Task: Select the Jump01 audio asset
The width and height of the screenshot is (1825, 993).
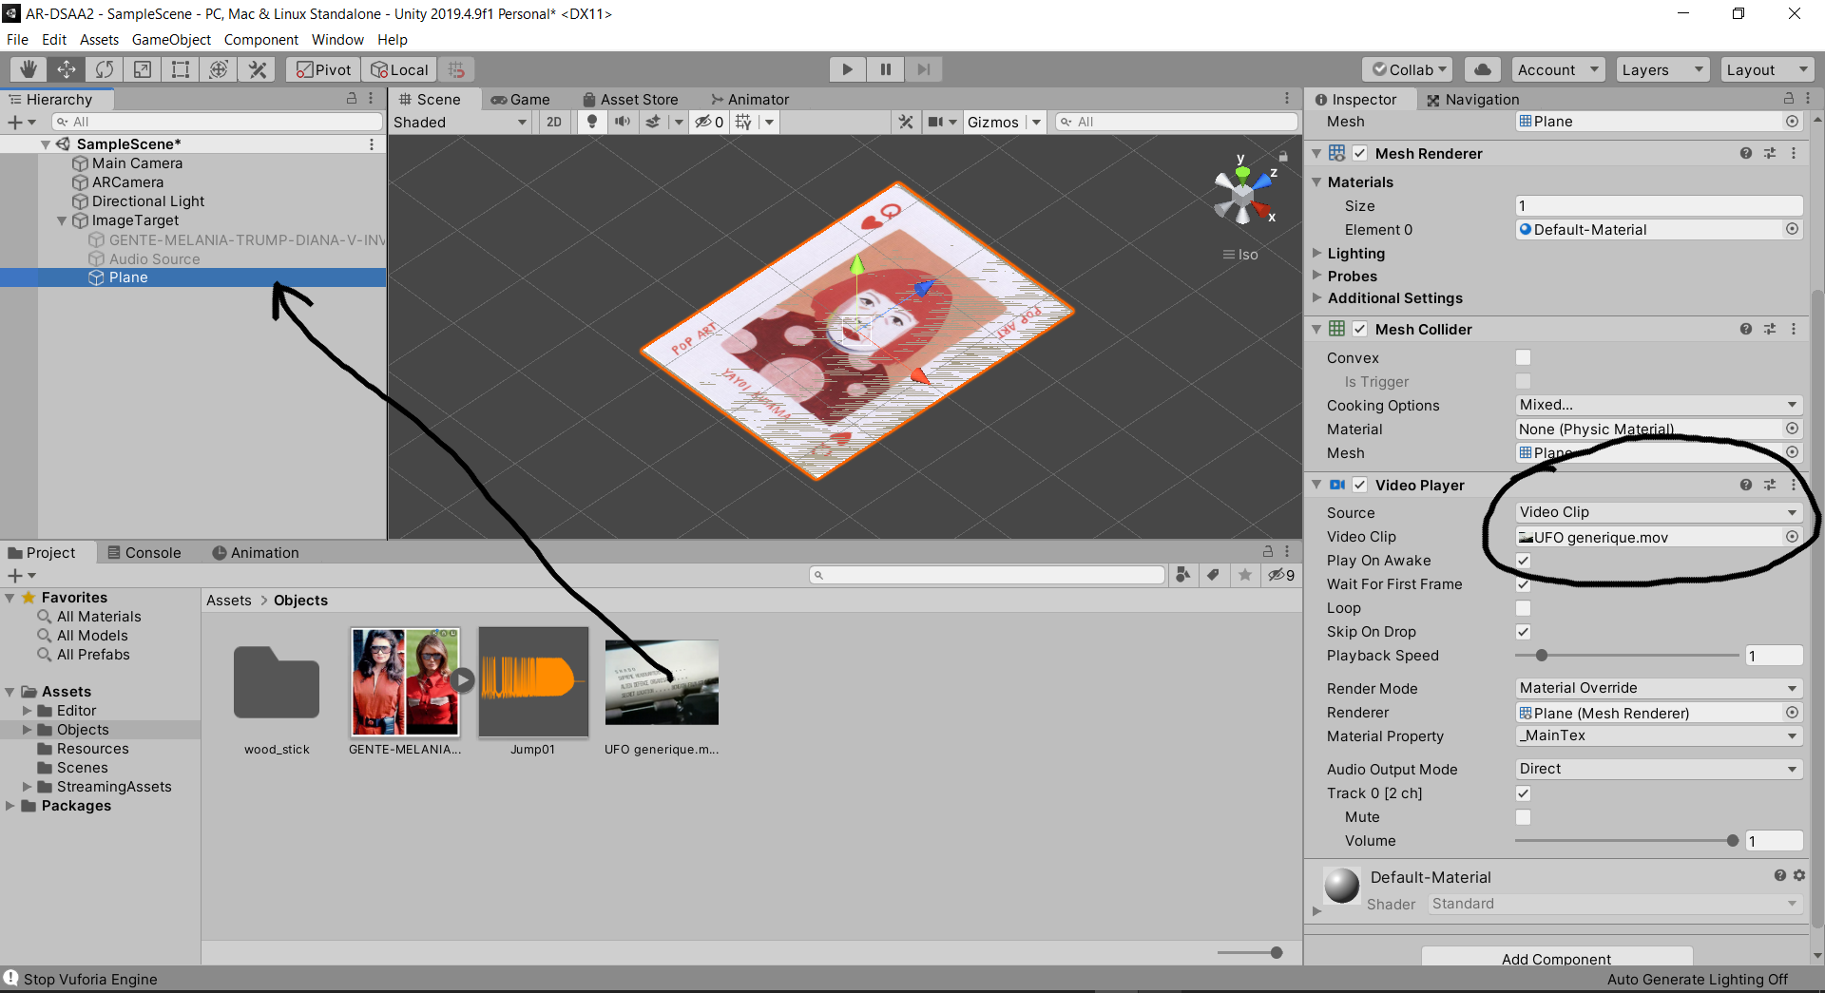Action: pyautogui.click(x=533, y=691)
